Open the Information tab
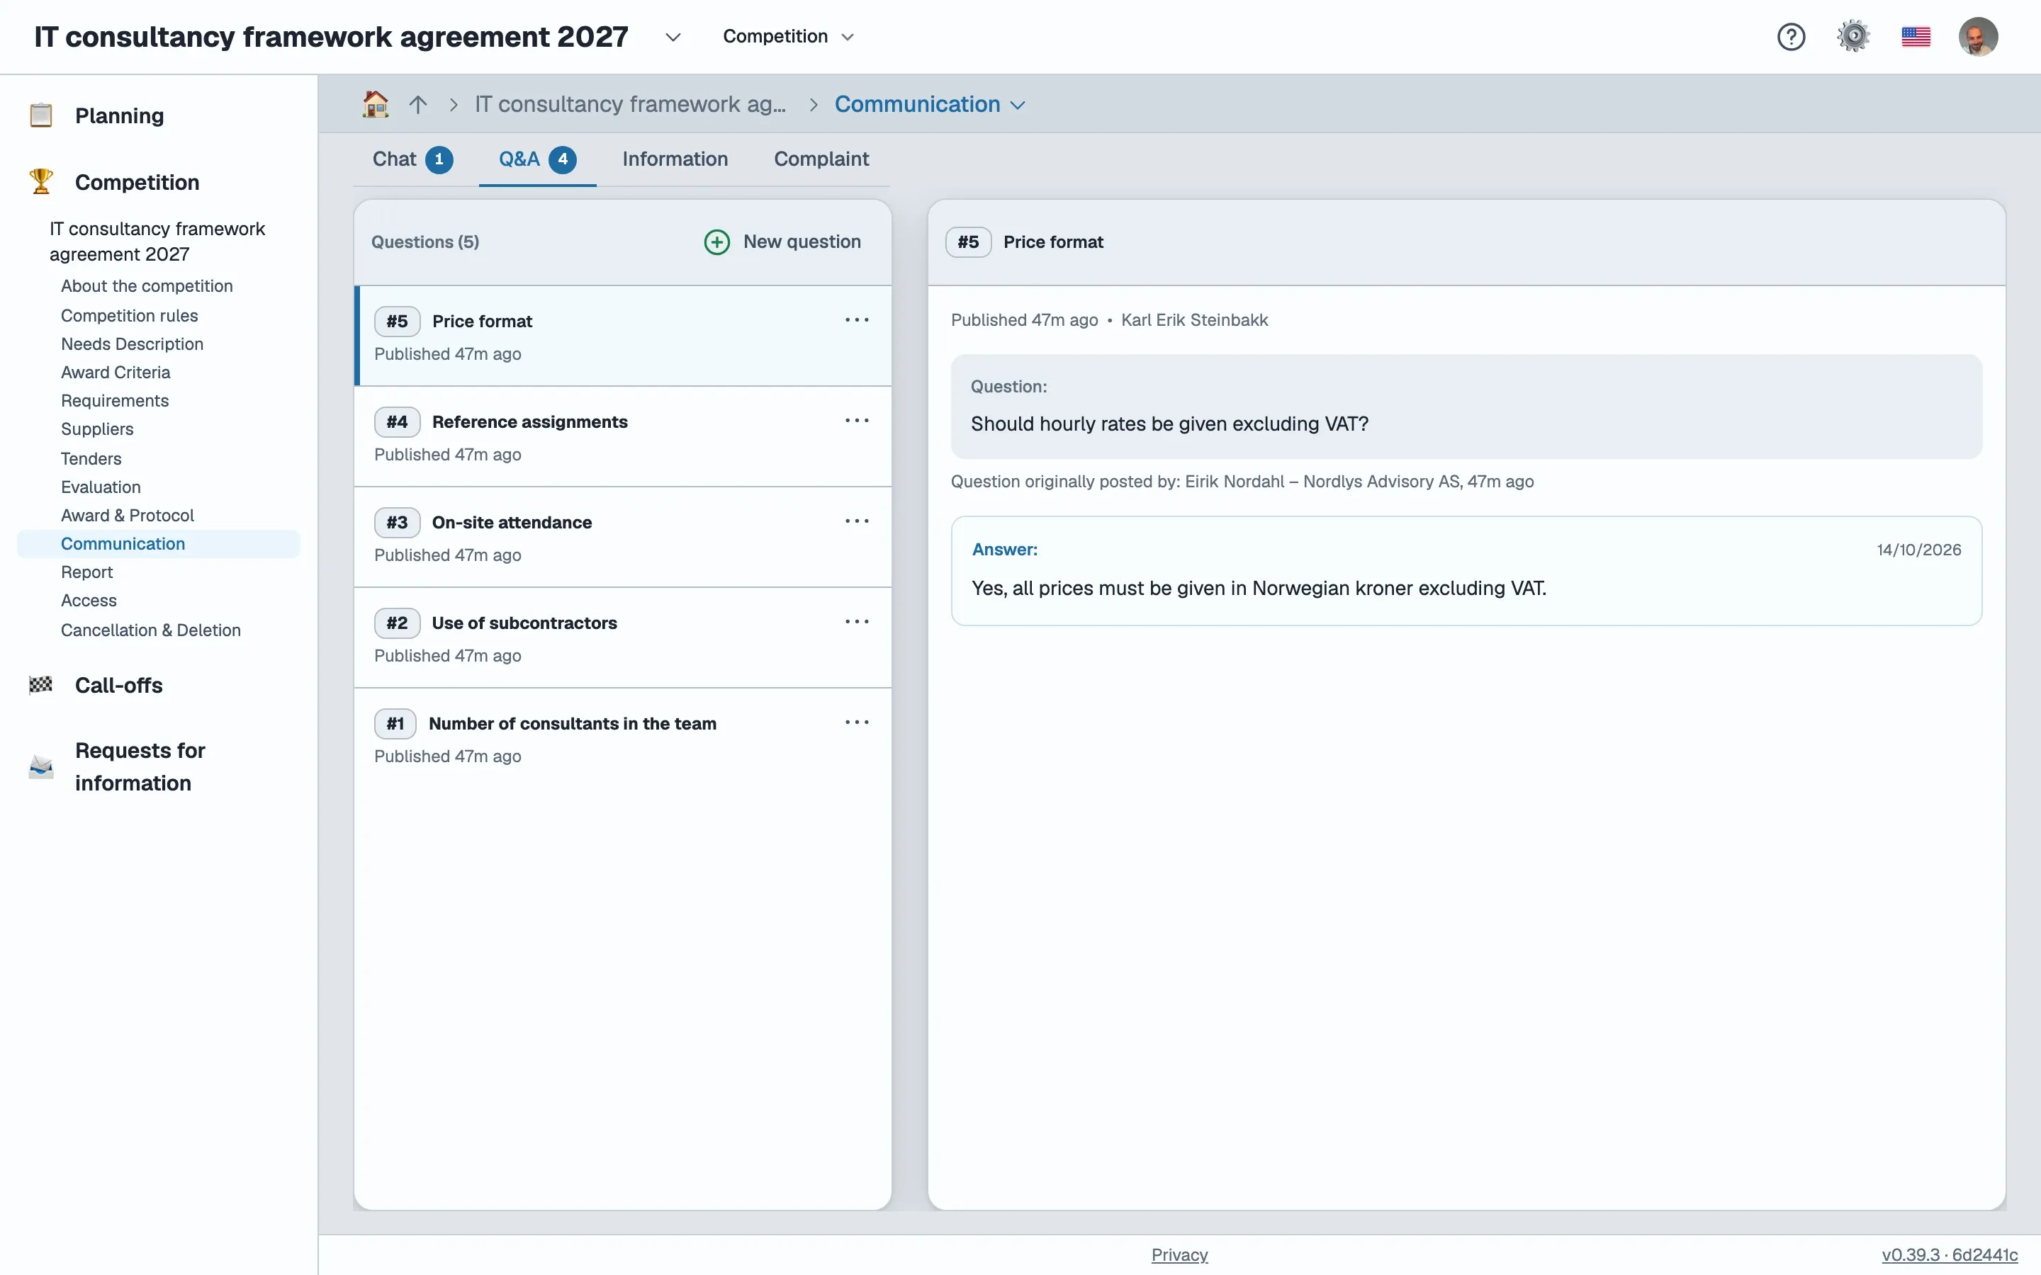Screen dimensions: 2041x1275 tap(675, 159)
